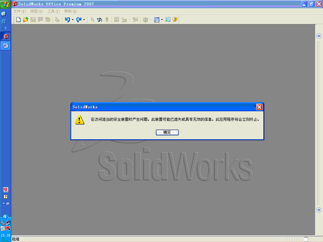Screen dimensions: 323x242
Task: Expand the quick launch overflow chevron
Action: (5, 28)
